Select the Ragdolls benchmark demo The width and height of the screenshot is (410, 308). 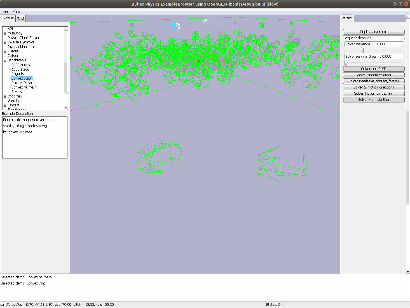pos(17,74)
